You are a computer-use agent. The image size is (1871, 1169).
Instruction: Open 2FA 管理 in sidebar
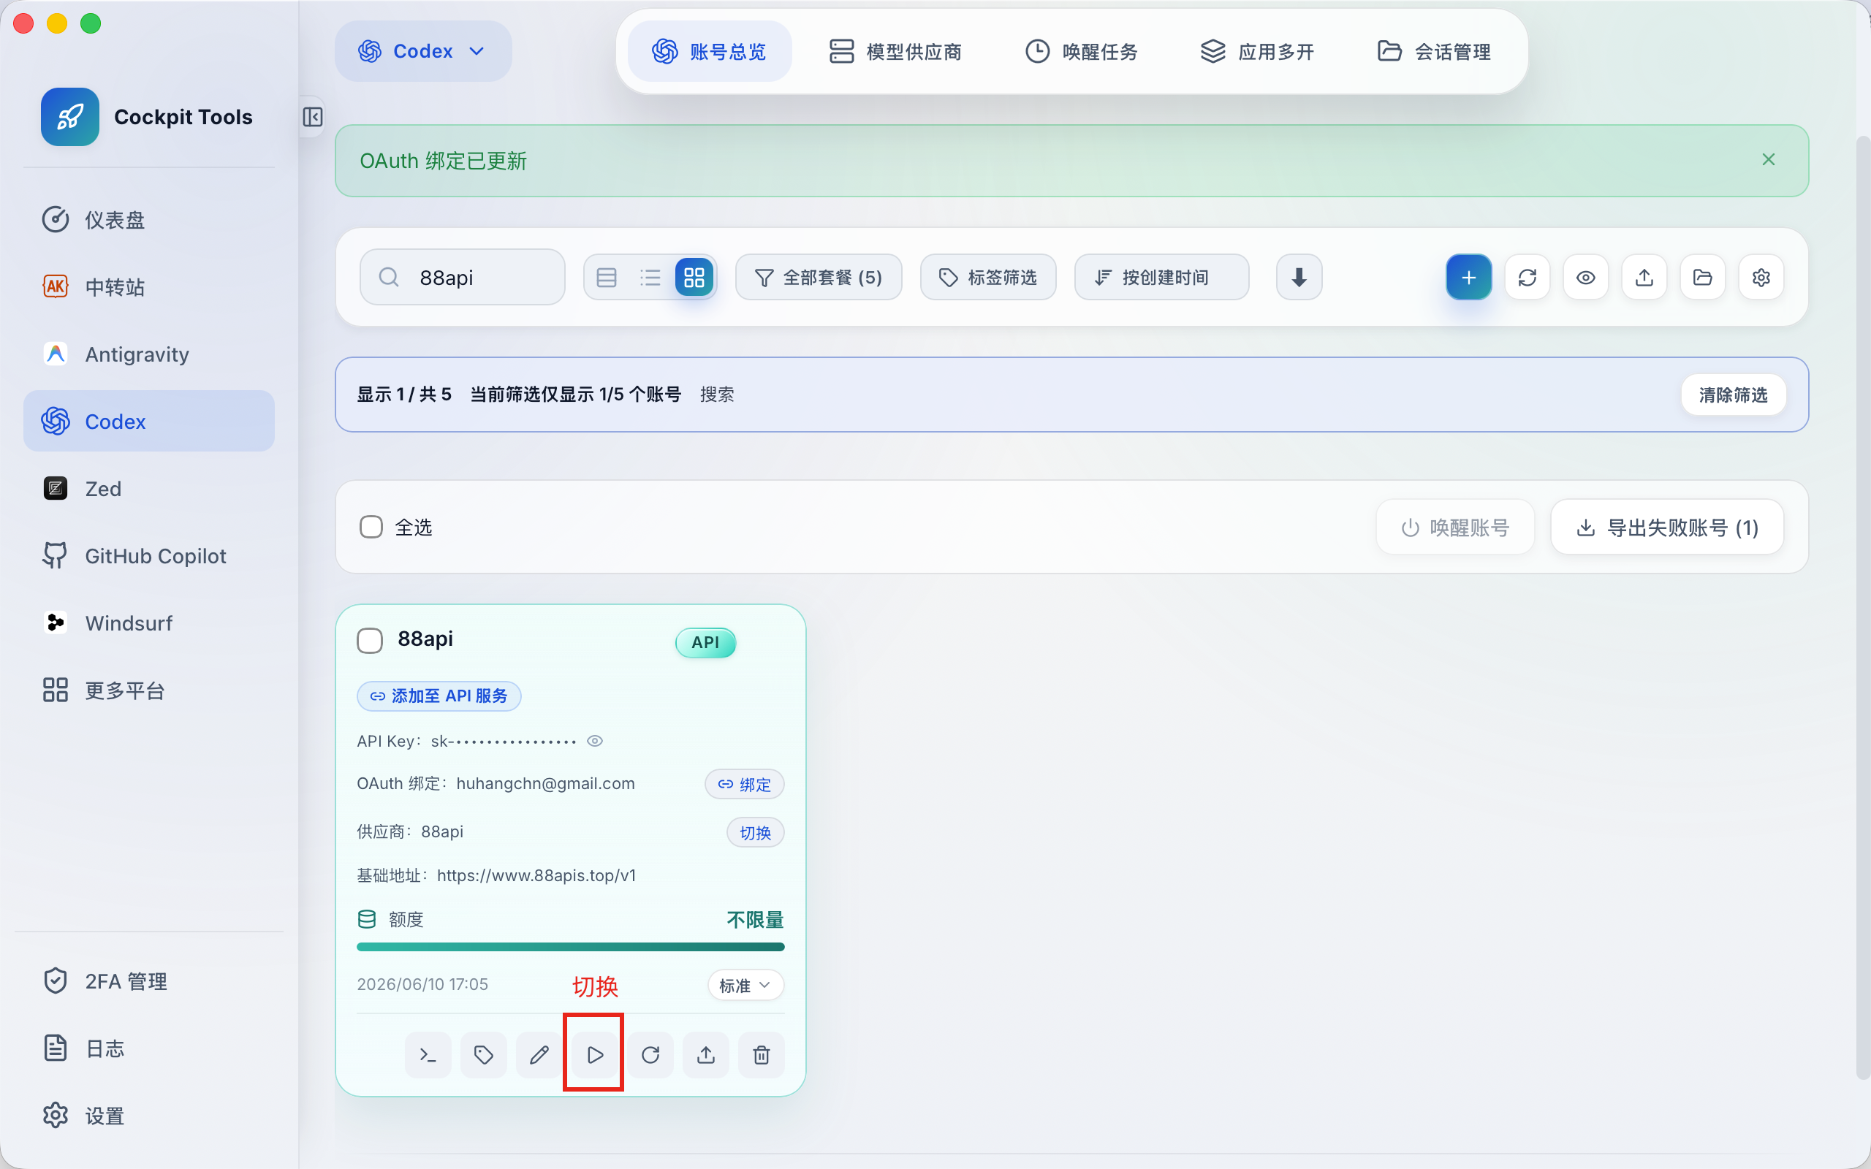point(149,981)
